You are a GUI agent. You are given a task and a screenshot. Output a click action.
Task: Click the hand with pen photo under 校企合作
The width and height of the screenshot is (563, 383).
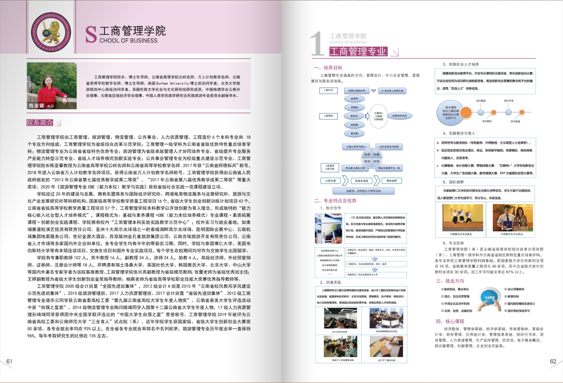pyautogui.click(x=329, y=228)
